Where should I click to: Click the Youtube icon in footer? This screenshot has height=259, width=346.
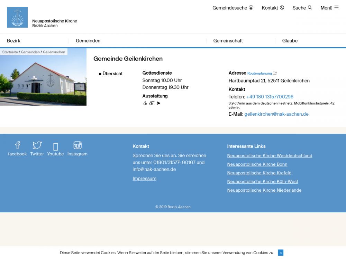tap(56, 146)
